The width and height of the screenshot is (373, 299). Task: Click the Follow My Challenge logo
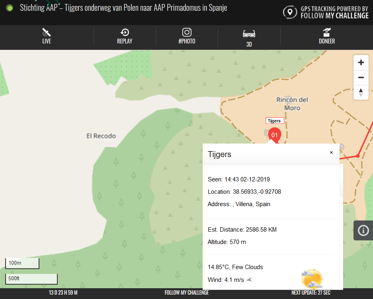[326, 12]
